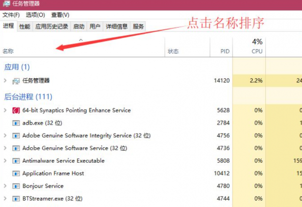Select the Bonjour Service process name
The height and width of the screenshot is (207, 302).
(43, 186)
